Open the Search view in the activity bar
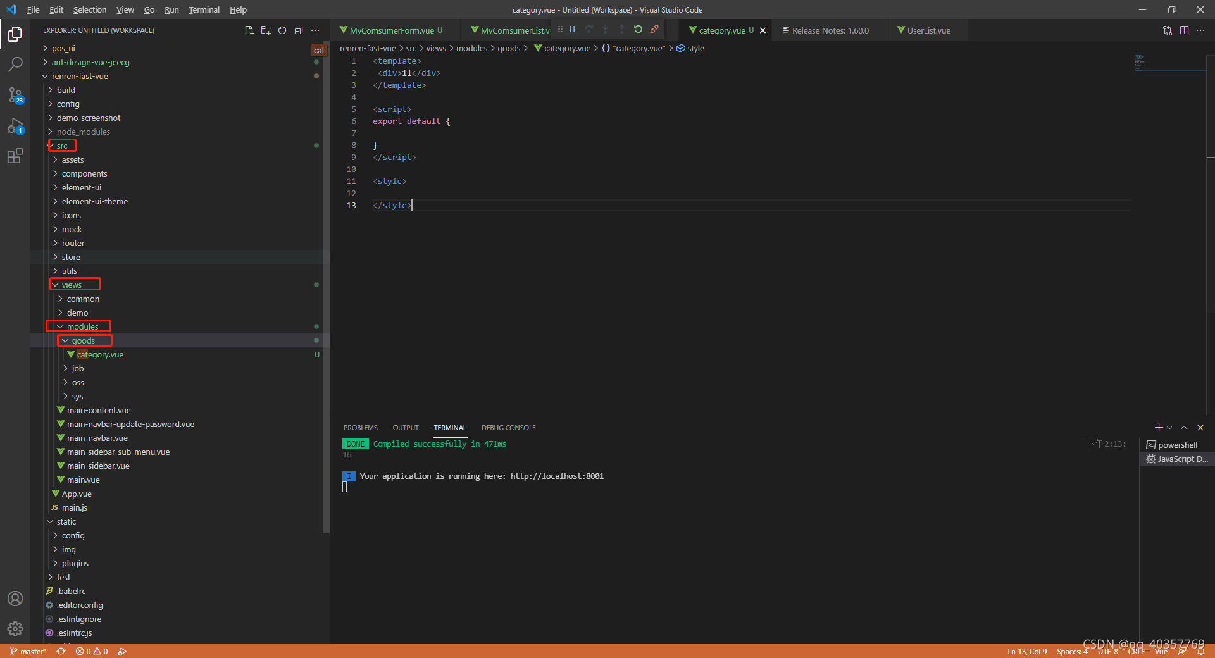The image size is (1215, 658). coord(15,65)
